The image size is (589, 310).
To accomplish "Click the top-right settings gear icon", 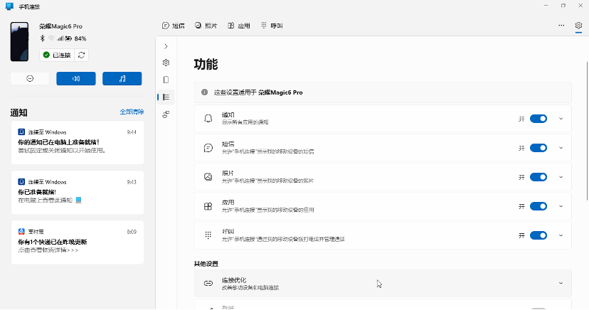I will (578, 26).
